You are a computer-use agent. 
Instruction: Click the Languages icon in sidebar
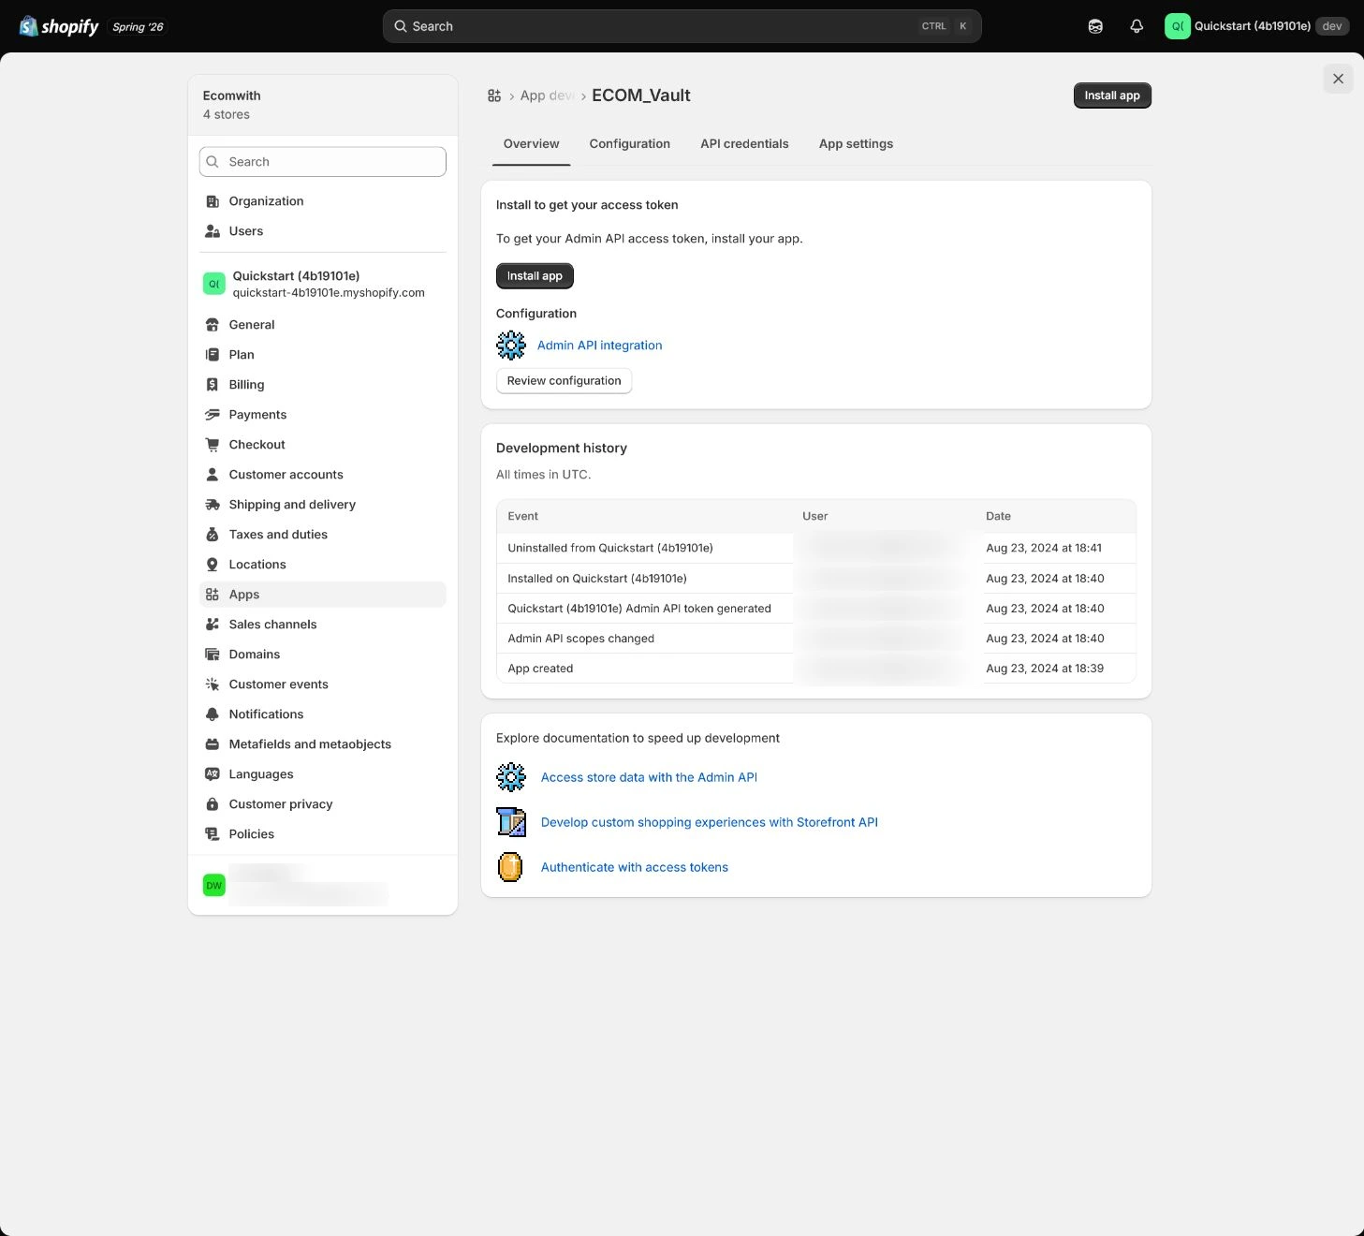[x=213, y=774]
